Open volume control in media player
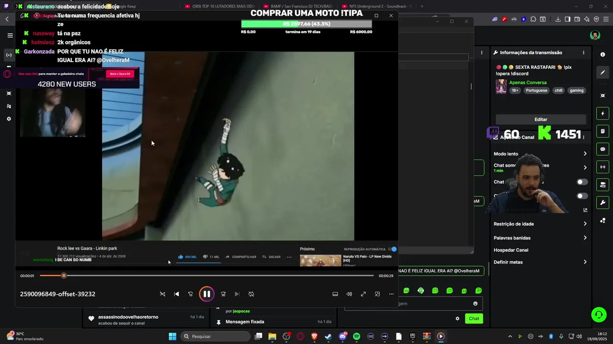The image size is (613, 344). pyautogui.click(x=349, y=294)
